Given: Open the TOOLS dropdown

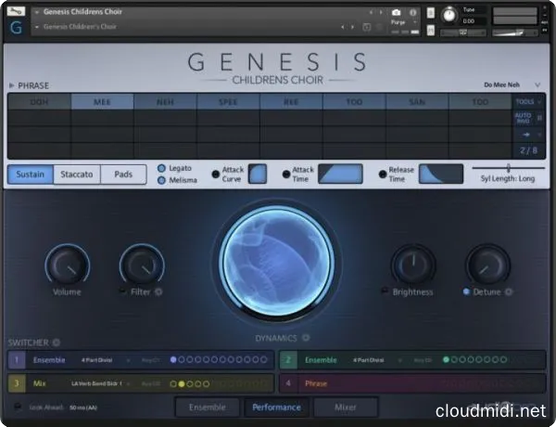Looking at the screenshot, I should pyautogui.click(x=528, y=102).
